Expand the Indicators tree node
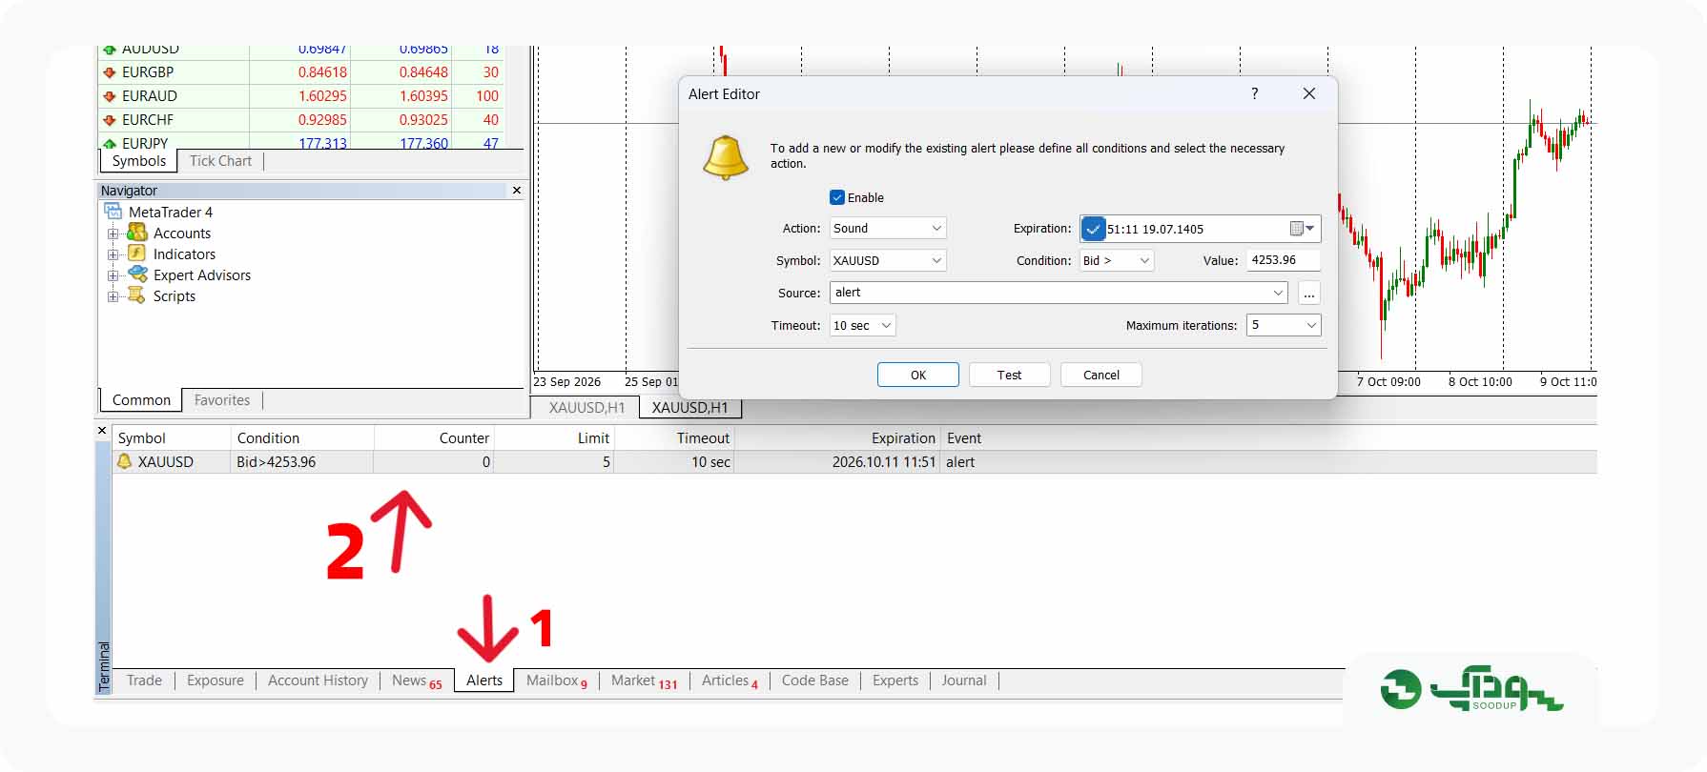Image resolution: width=1707 pixels, height=772 pixels. pyautogui.click(x=113, y=254)
